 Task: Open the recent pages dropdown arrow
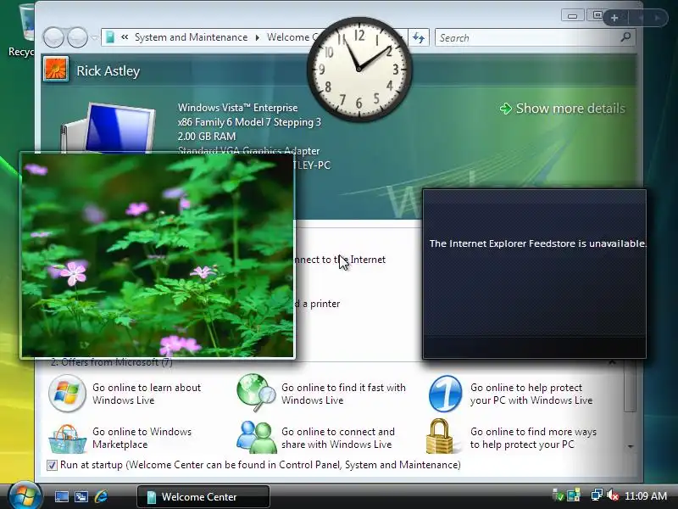(95, 38)
